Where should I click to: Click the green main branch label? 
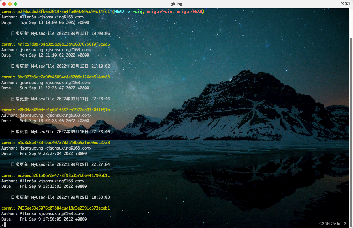(x=137, y=12)
